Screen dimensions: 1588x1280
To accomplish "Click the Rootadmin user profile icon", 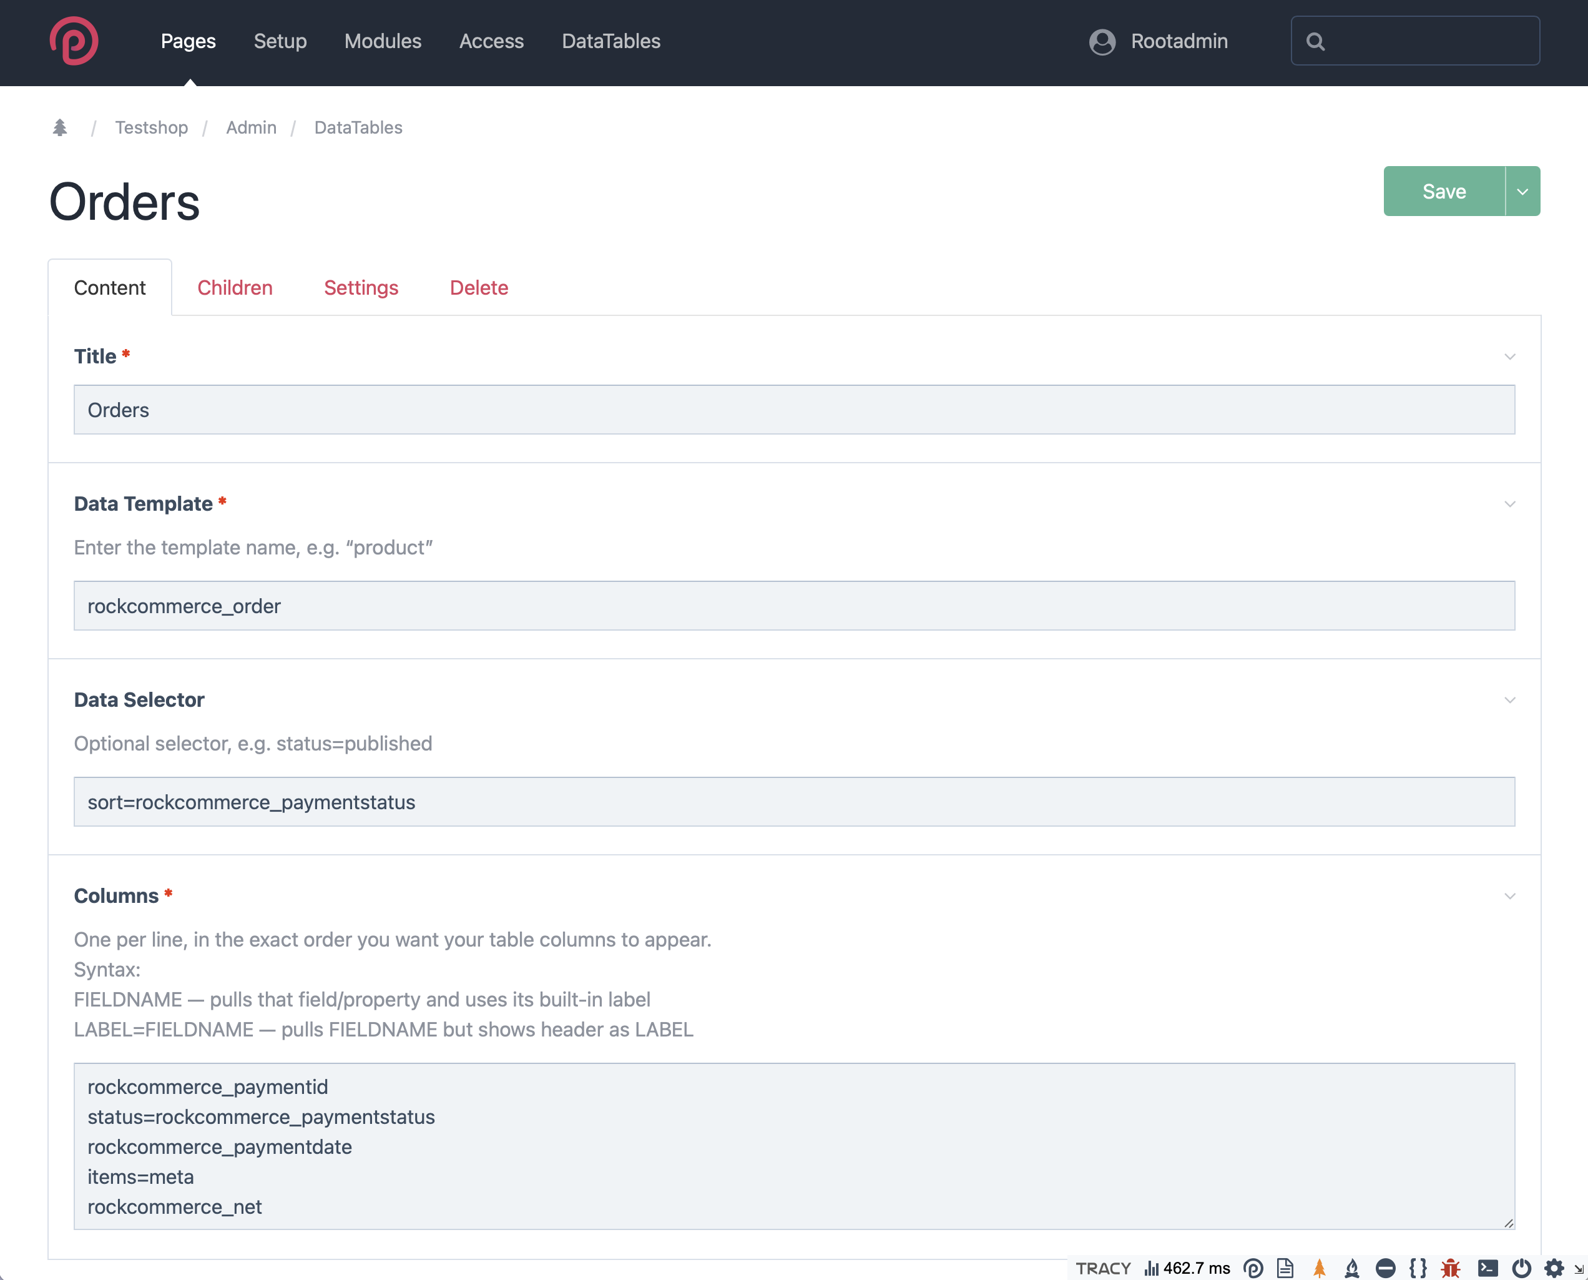I will point(1102,41).
